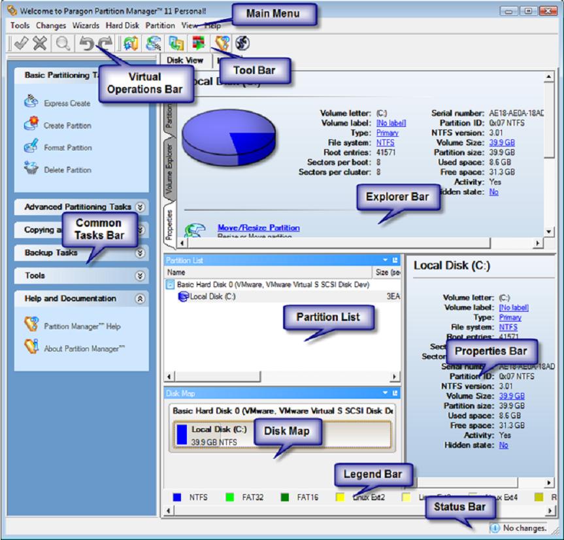The height and width of the screenshot is (540, 564).
Task: Click Volume label No label link in Explorer
Action: pyautogui.click(x=391, y=123)
